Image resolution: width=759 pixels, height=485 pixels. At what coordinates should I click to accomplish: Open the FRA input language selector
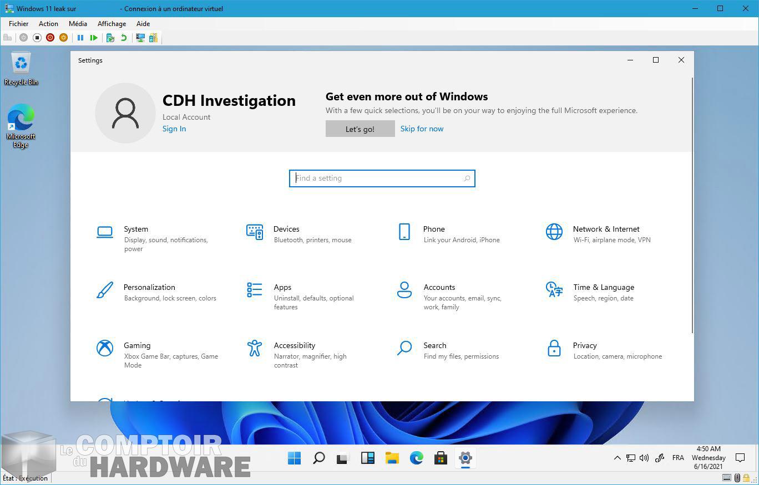pyautogui.click(x=677, y=458)
